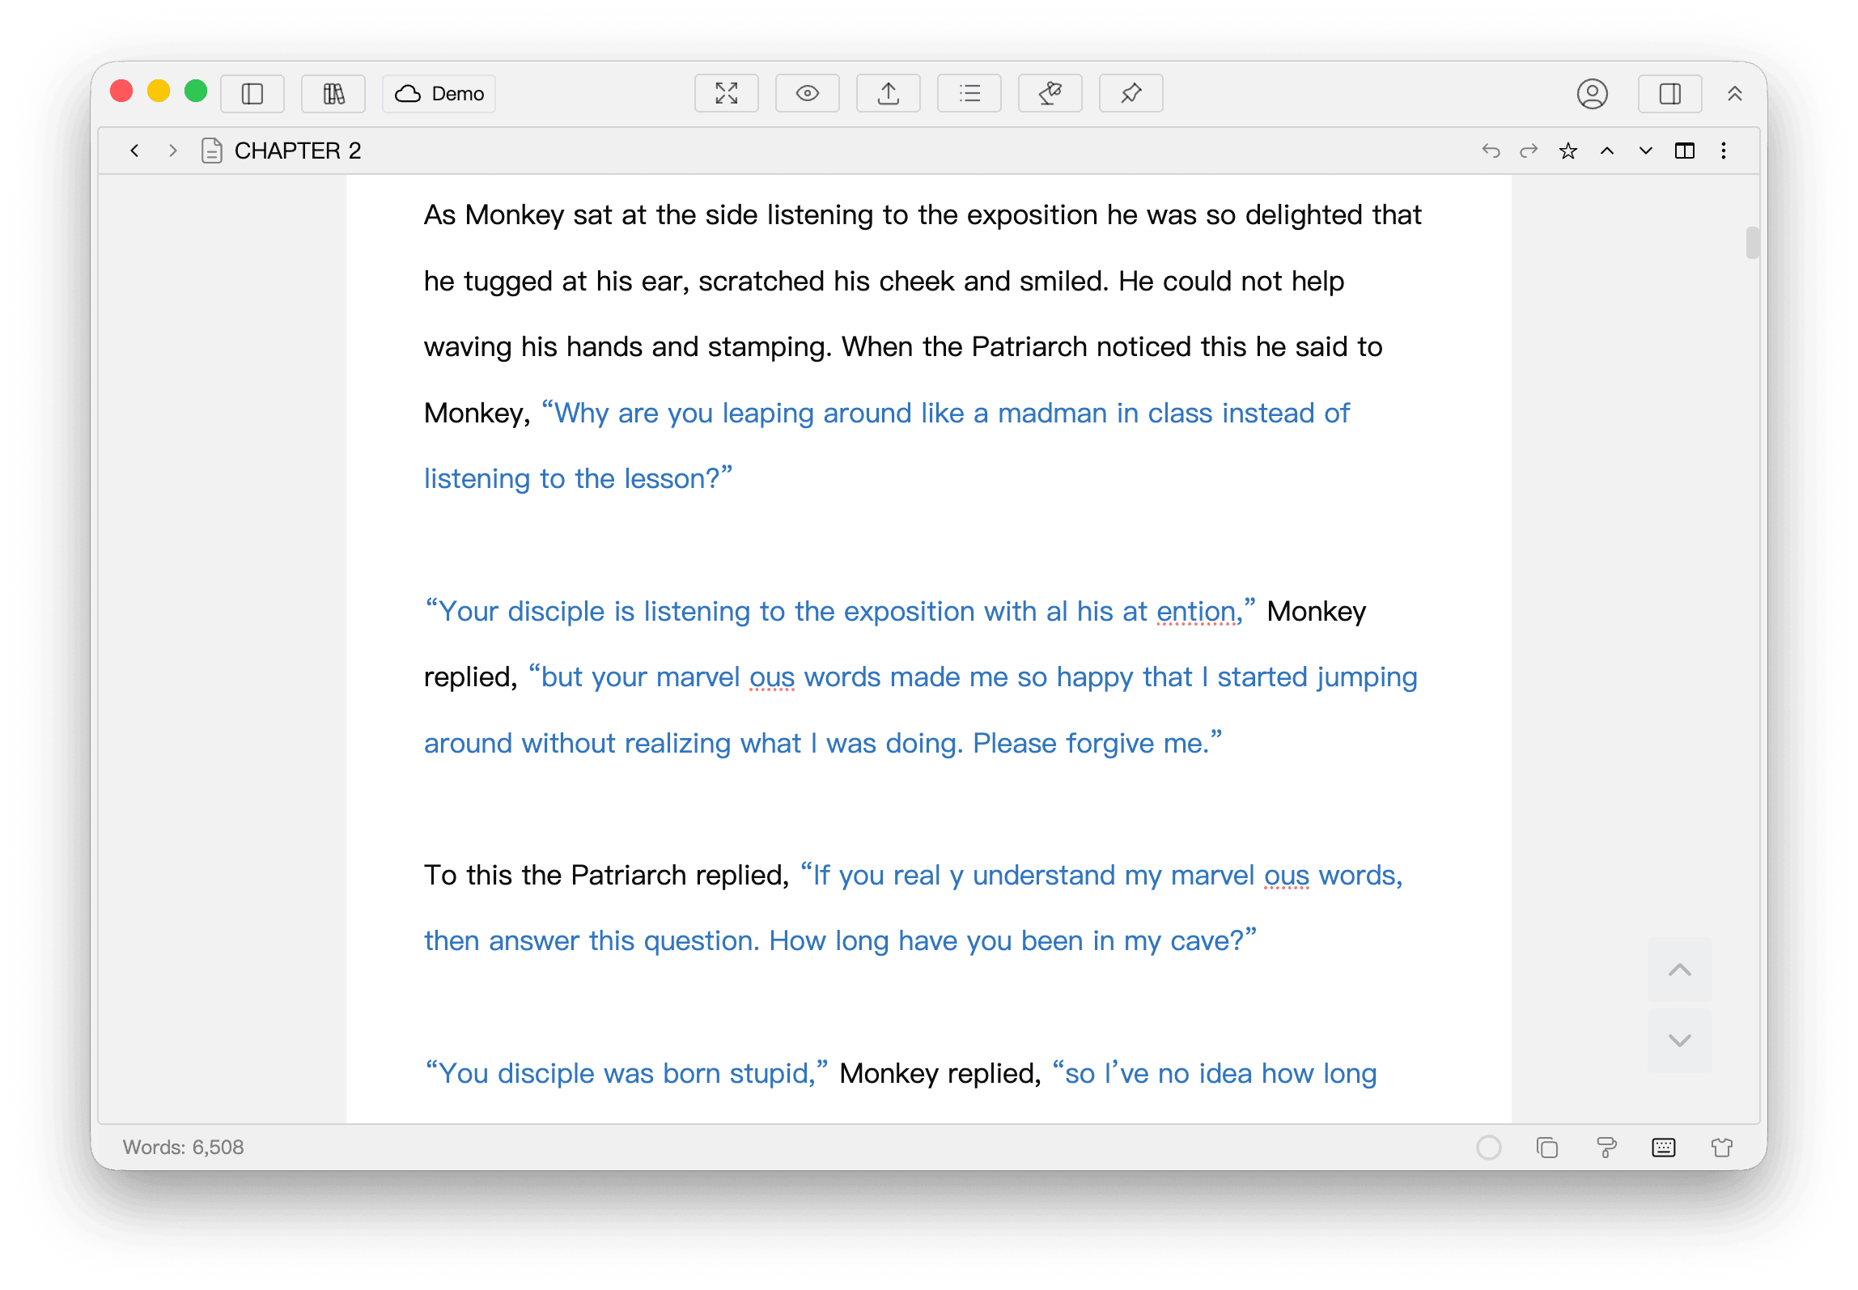Click the circle sync status icon
Image resolution: width=1858 pixels, height=1290 pixels.
point(1489,1148)
